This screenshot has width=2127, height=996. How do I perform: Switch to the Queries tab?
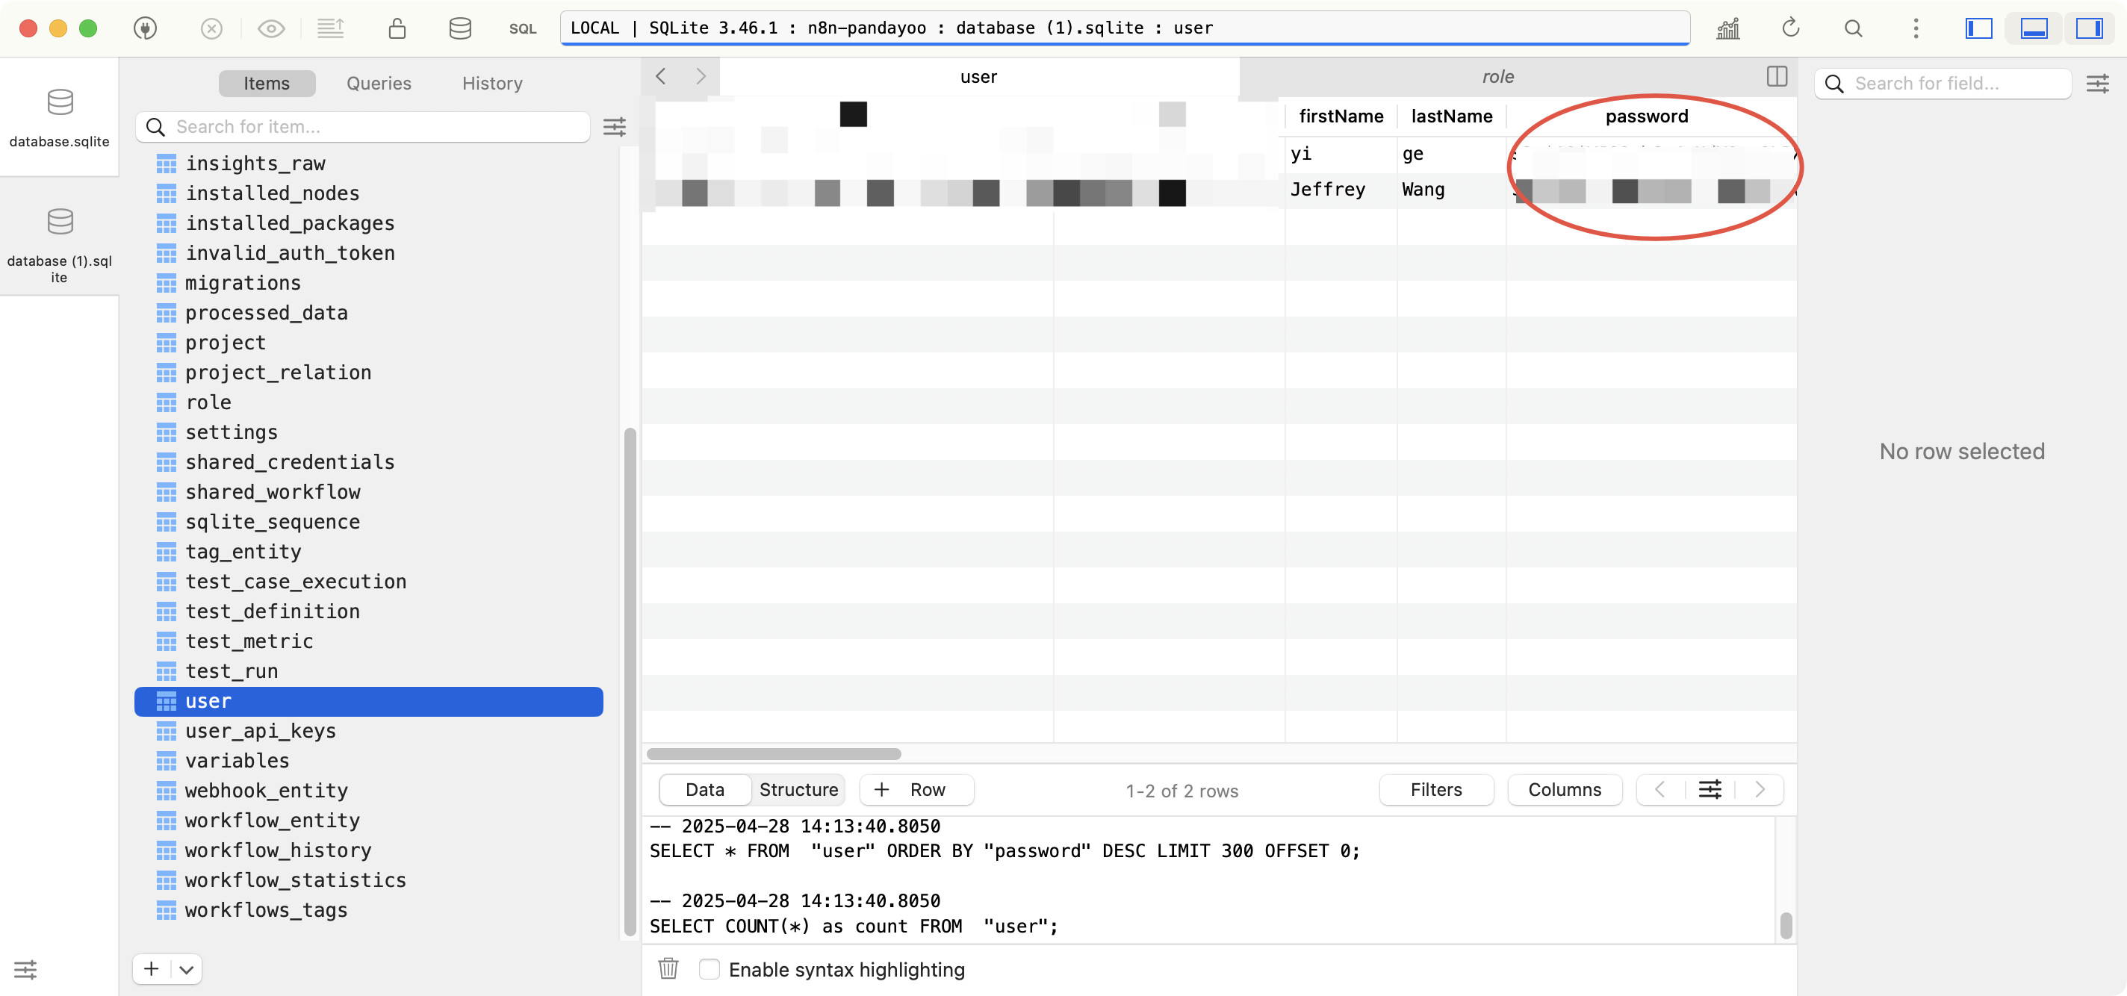tap(378, 83)
